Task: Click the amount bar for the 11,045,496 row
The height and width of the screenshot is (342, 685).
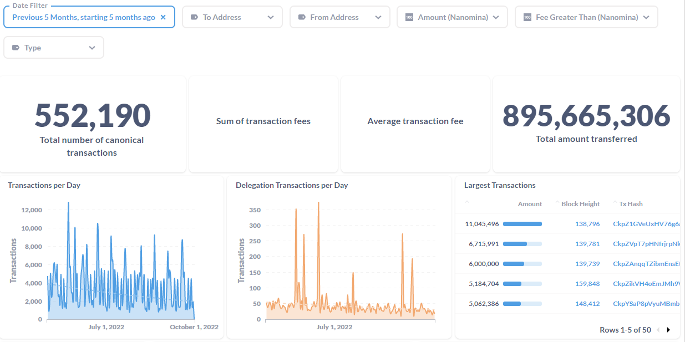Action: (x=522, y=223)
